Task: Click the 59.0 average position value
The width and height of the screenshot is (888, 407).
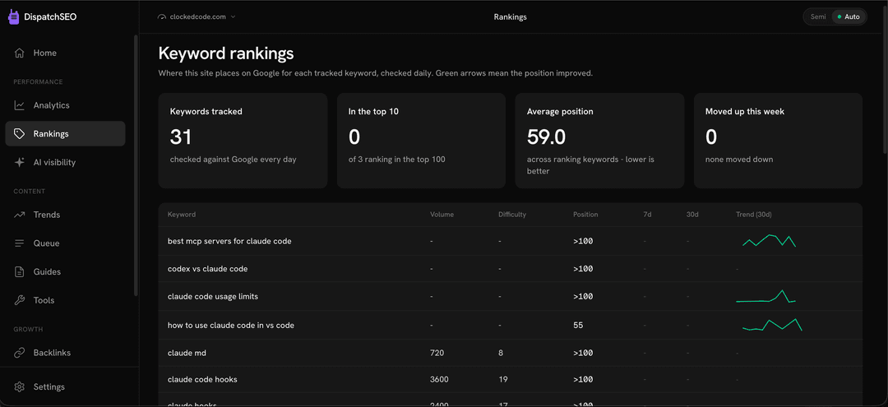Action: [x=547, y=137]
